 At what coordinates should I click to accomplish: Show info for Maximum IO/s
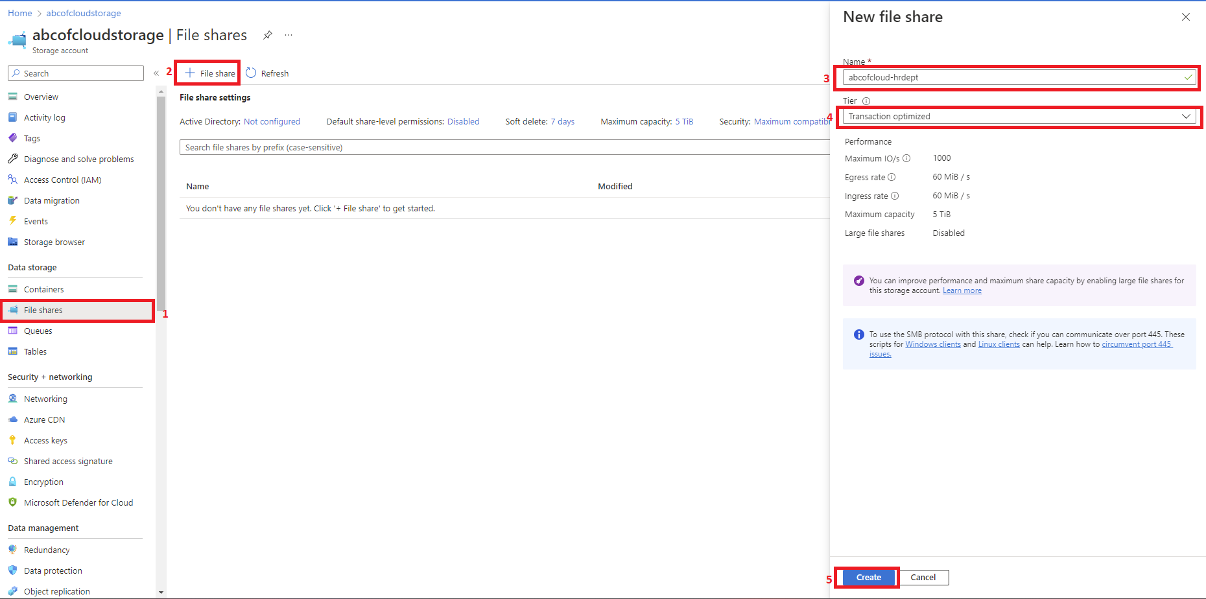906,158
